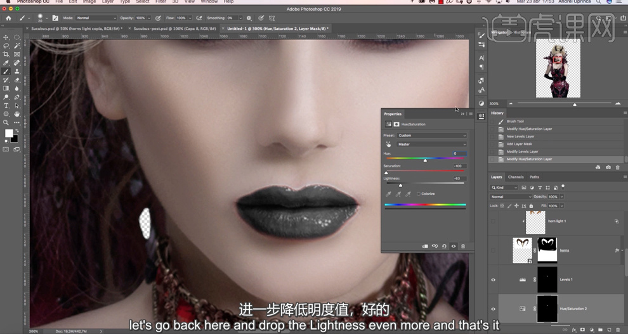Open the layer blend mode Normal dropdown
The height and width of the screenshot is (334, 628).
[511, 196]
